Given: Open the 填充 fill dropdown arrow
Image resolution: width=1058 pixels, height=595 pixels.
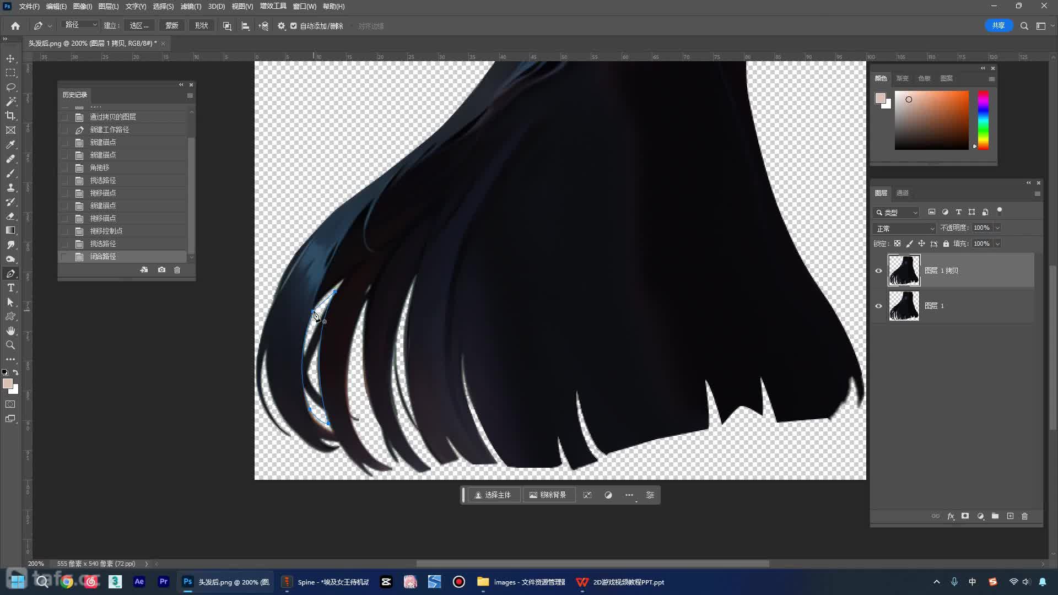Looking at the screenshot, I should coord(997,244).
